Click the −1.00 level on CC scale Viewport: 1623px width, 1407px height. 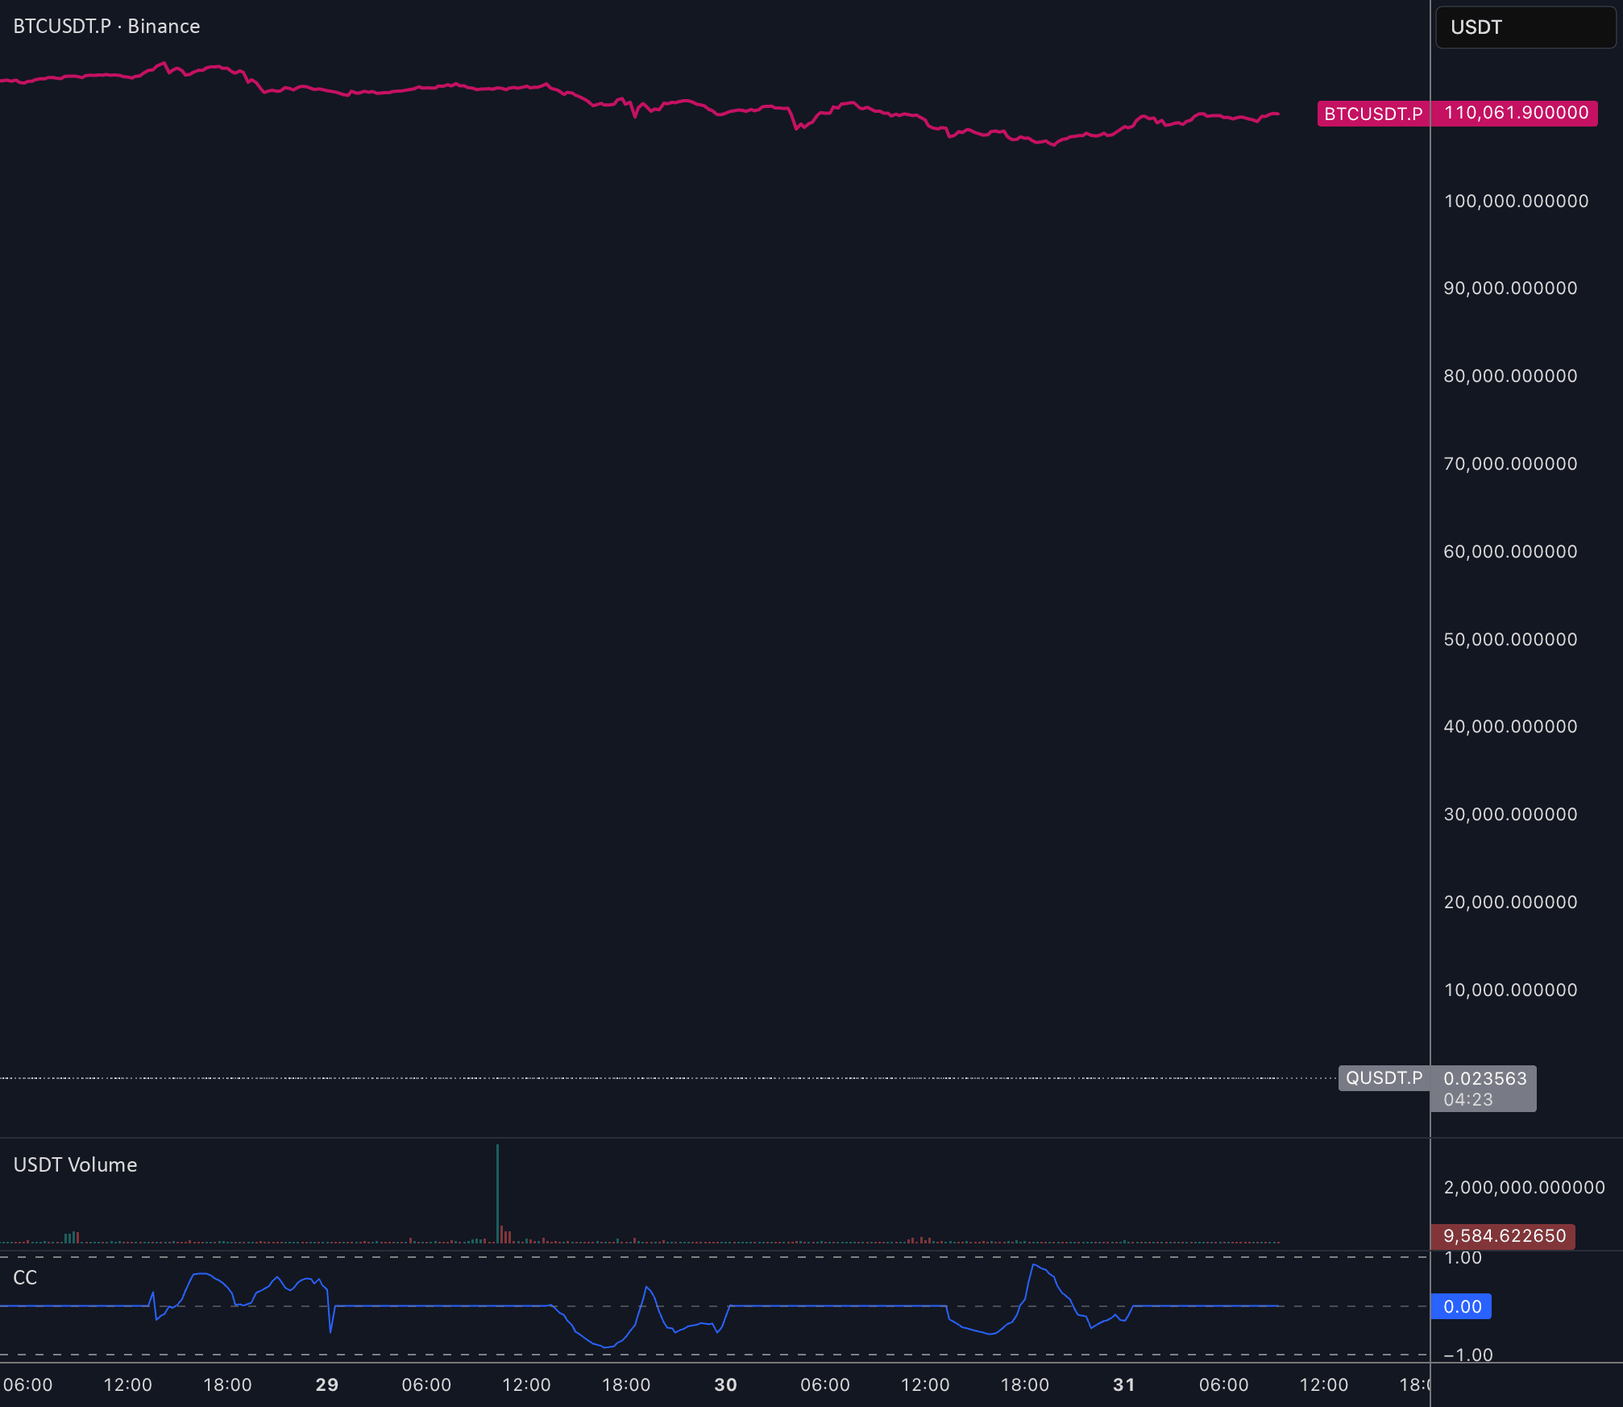1467,1355
